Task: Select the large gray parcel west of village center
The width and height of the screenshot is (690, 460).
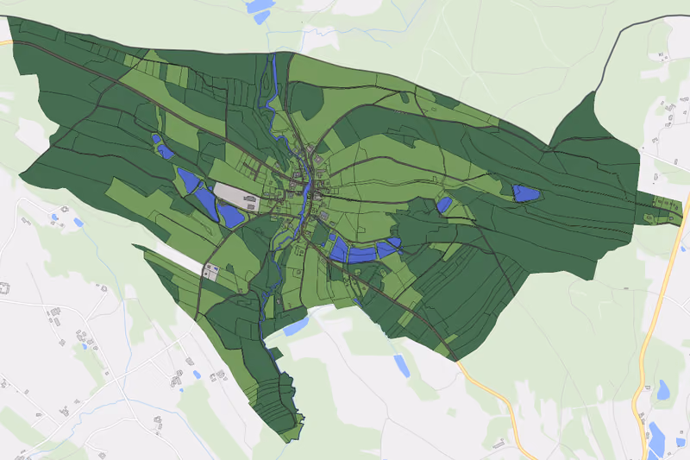Action: 235,198
